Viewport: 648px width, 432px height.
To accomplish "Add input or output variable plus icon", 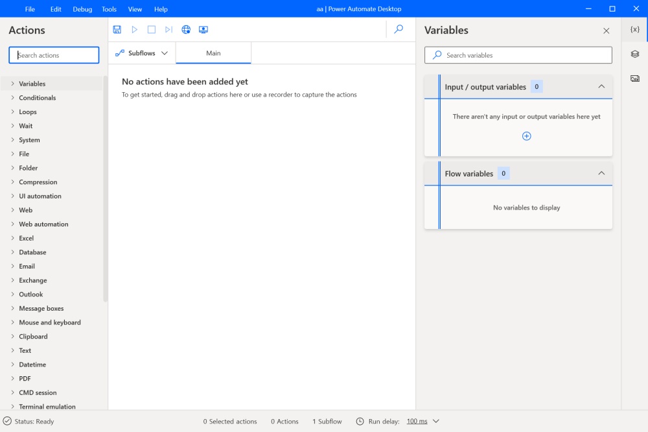I will (526, 136).
